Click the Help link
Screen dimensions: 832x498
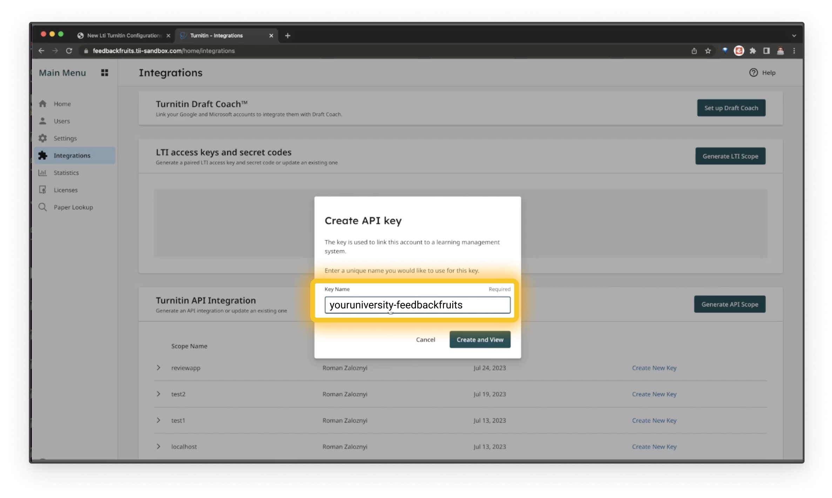pyautogui.click(x=769, y=73)
